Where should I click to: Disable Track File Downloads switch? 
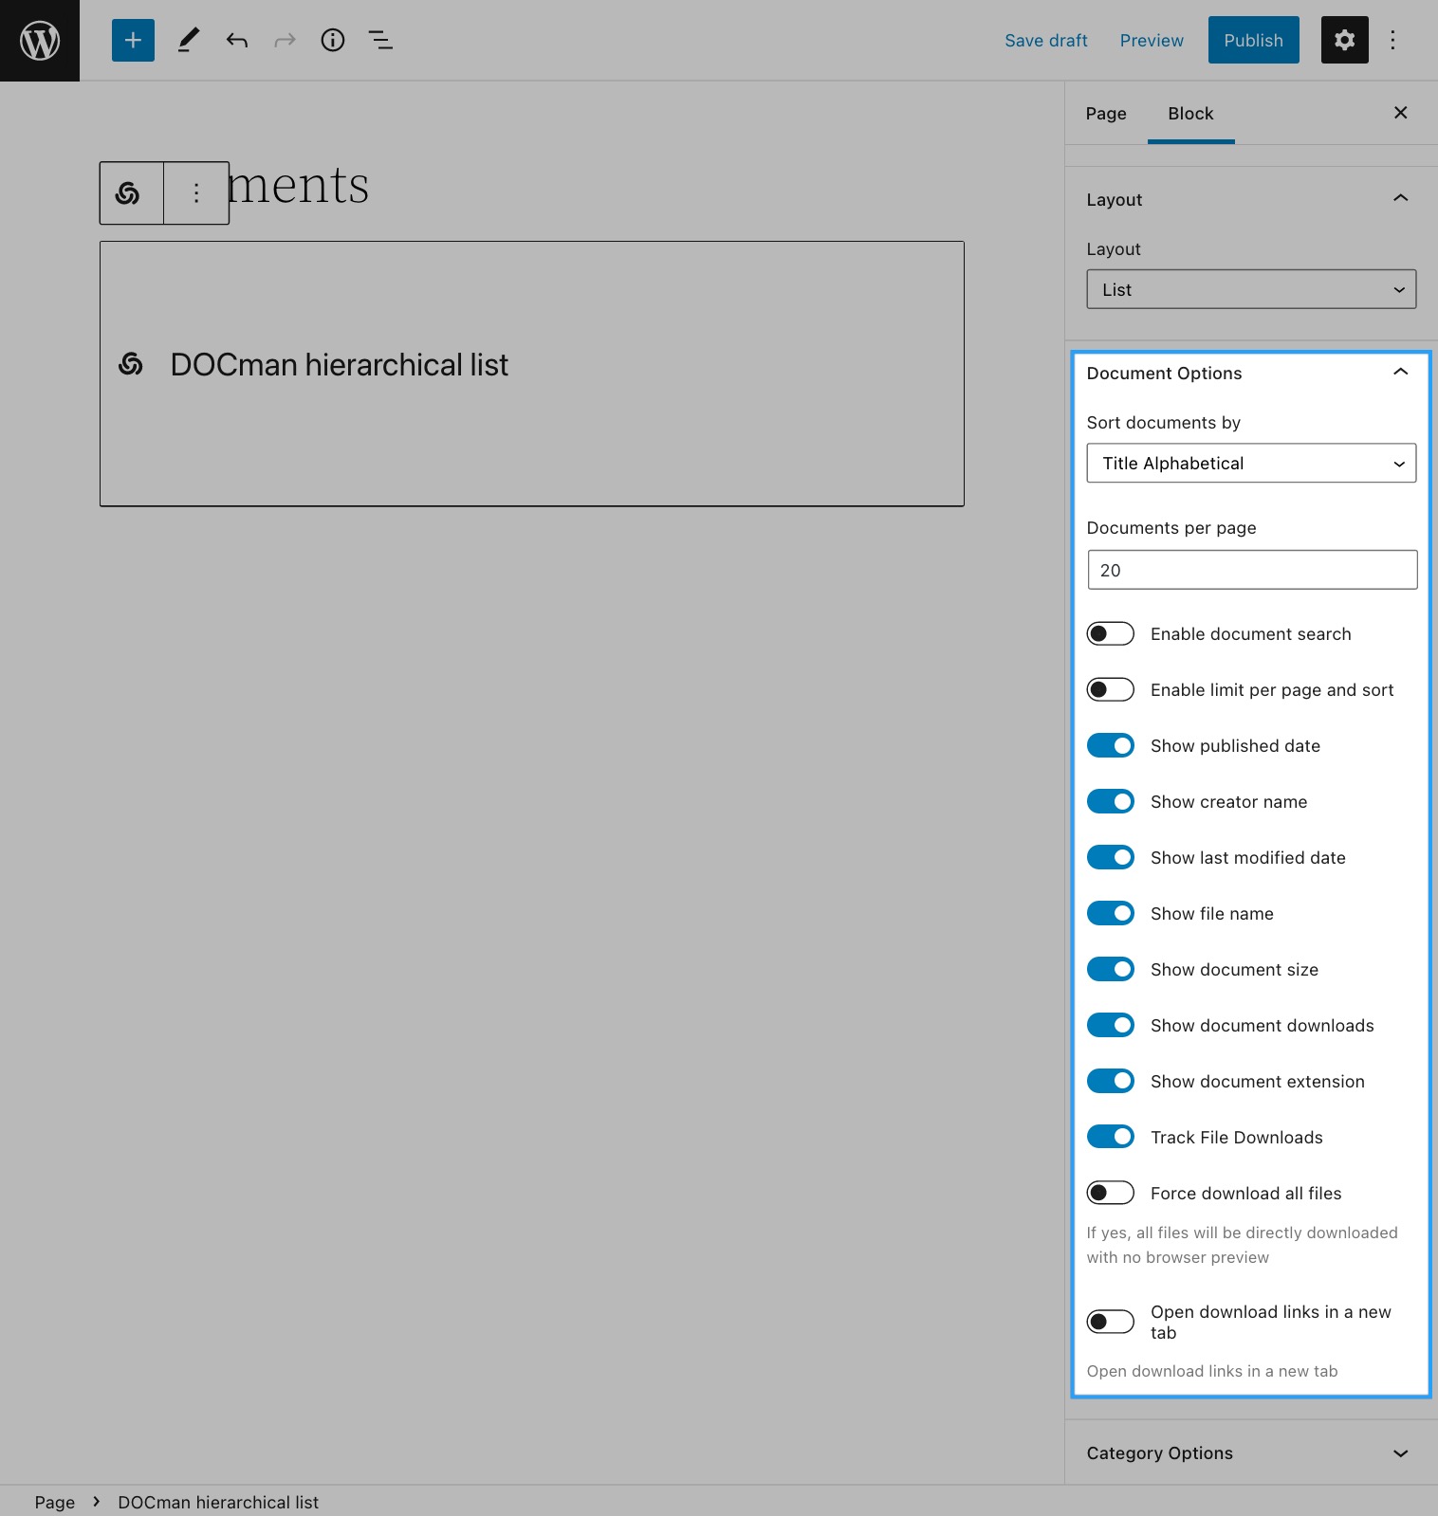(1111, 1137)
